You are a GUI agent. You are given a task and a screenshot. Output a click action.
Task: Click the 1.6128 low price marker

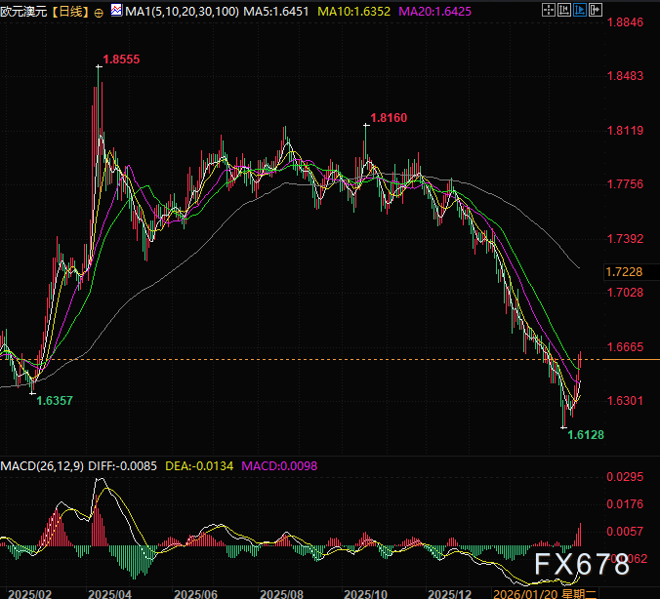coord(586,433)
